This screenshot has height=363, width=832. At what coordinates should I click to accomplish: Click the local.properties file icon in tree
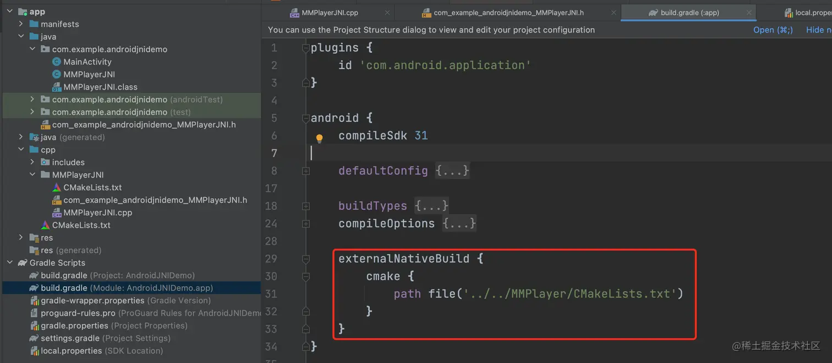coord(34,351)
